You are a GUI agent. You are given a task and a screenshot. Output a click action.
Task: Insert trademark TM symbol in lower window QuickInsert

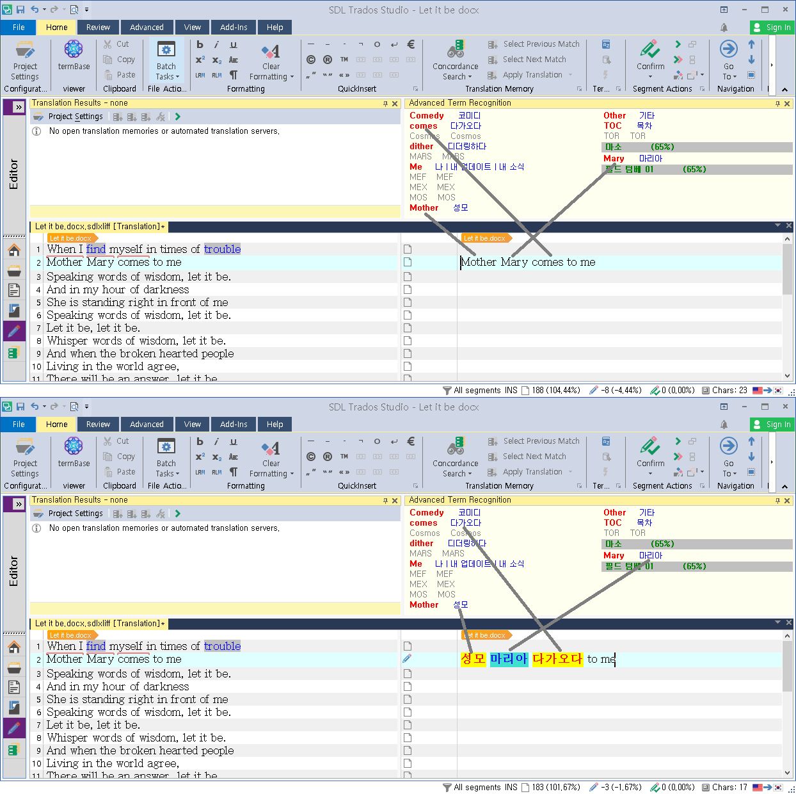344,457
